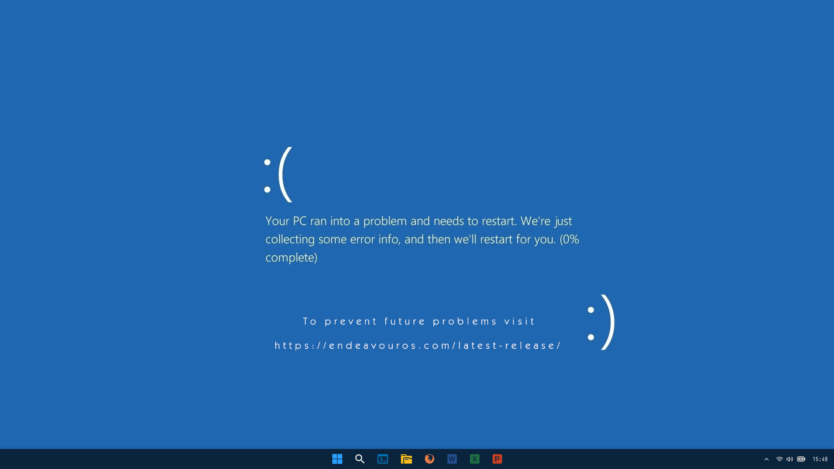Click the endeavouros.com latest-release URL text
The height and width of the screenshot is (469, 834).
coord(418,346)
